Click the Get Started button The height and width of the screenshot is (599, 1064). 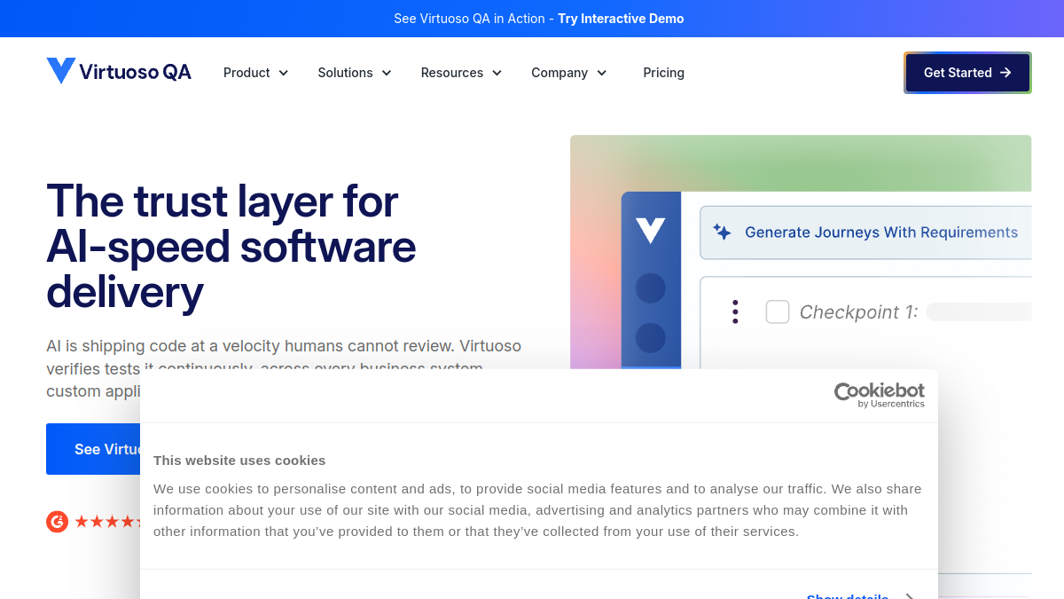967,73
